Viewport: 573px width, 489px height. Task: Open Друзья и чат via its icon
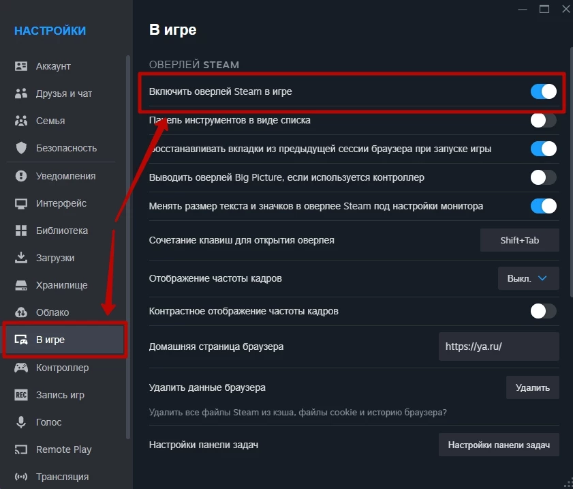coord(21,93)
